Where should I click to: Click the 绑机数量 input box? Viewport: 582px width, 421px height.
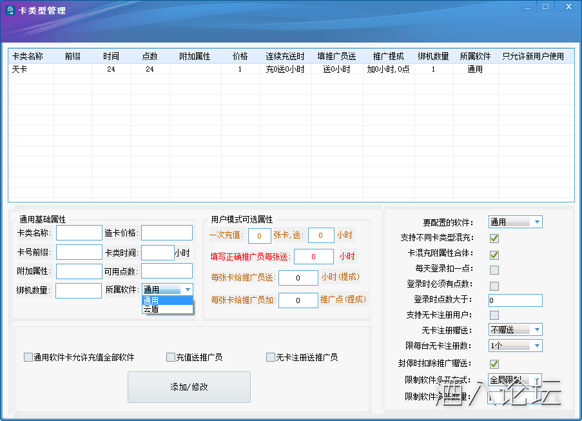(x=79, y=291)
